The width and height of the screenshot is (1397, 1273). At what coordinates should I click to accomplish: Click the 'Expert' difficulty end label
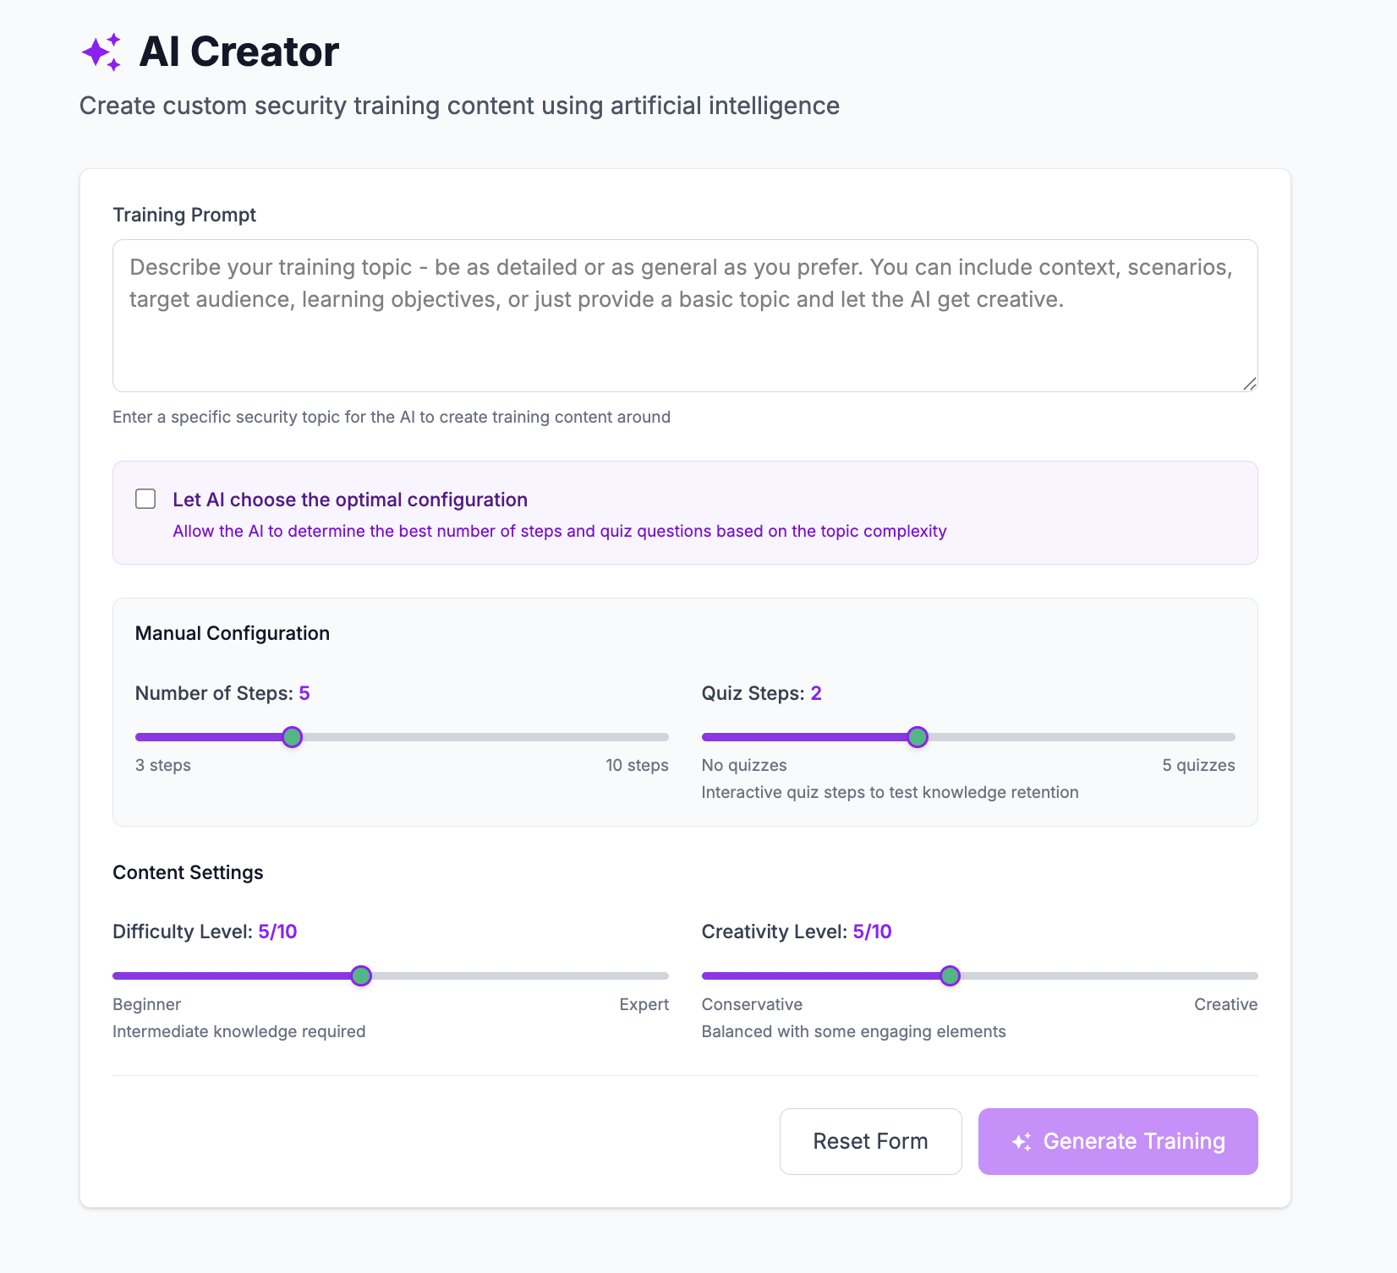coord(644,1004)
